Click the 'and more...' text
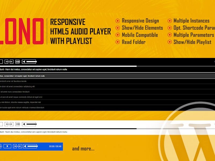Screen dimensions: 215x161 [83, 149]
